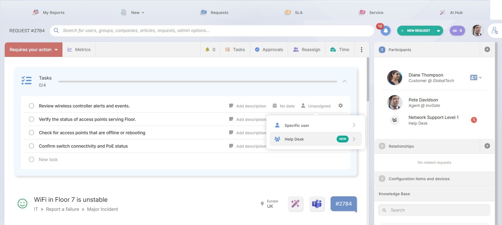Mark Review wireless controller alerts task complete

[x=31, y=106]
